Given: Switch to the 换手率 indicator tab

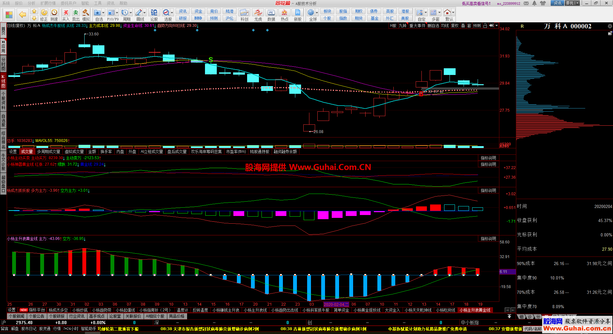Looking at the screenshot, I should click(x=106, y=152).
